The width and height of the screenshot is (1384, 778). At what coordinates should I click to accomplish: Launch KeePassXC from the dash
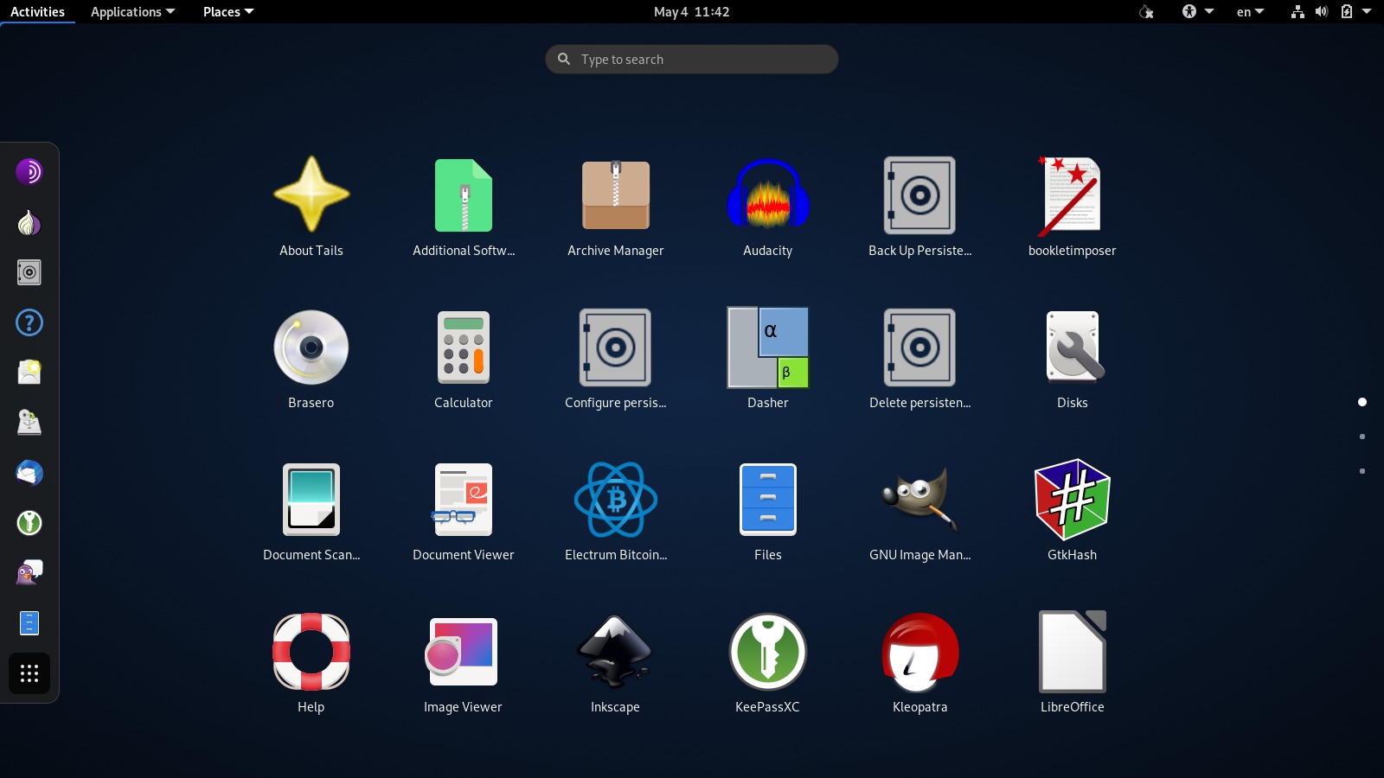click(x=29, y=523)
